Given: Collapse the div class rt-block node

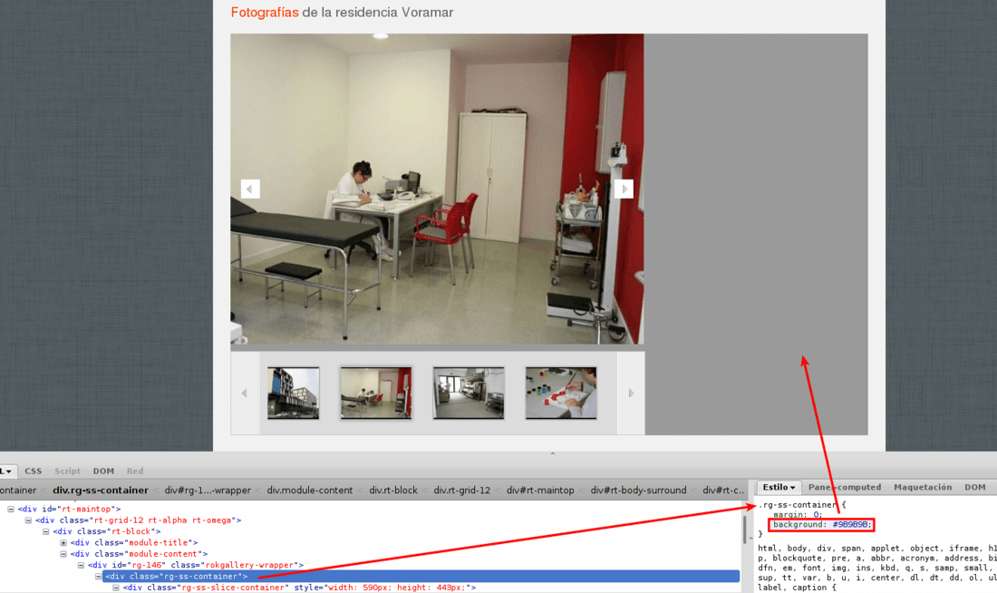Looking at the screenshot, I should (x=46, y=531).
